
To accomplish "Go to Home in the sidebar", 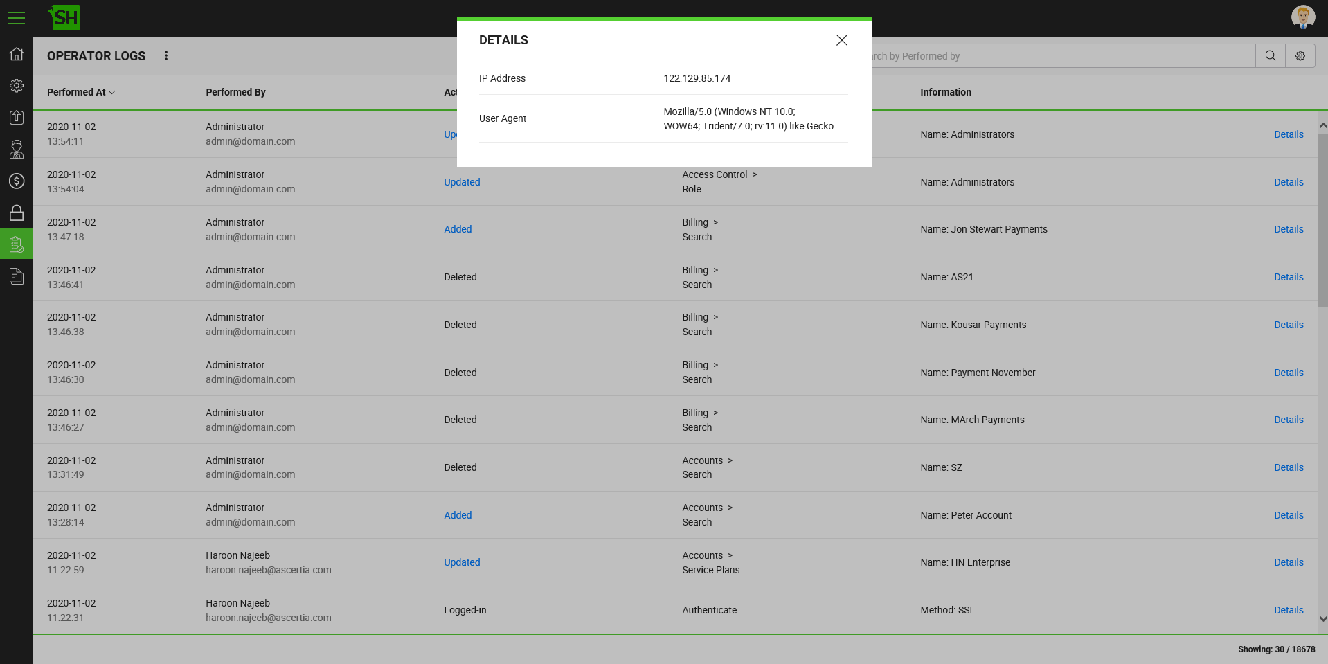I will pos(17,54).
